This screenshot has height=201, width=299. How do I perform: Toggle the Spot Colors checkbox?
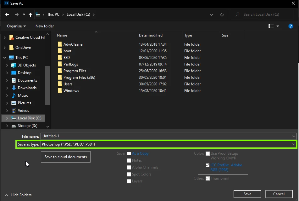click(x=129, y=174)
